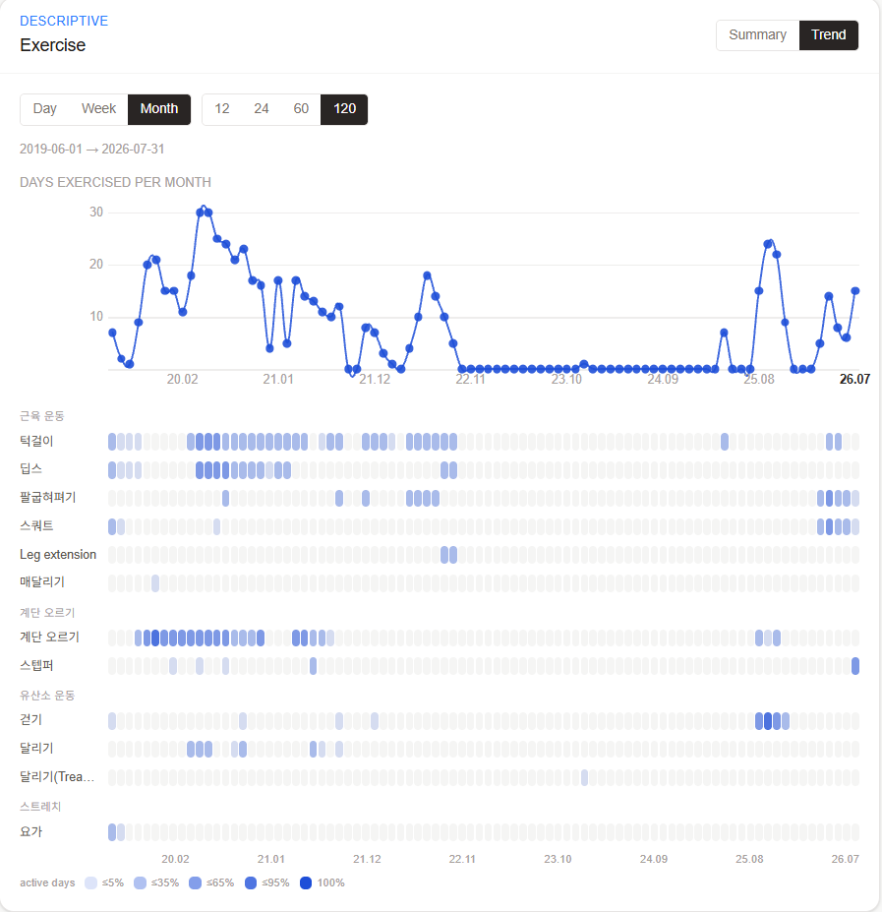Click the 근육 운동 group header
This screenshot has width=882, height=912.
(x=42, y=416)
